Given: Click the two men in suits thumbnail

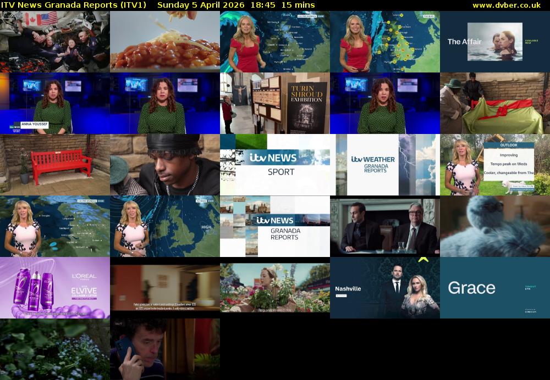Looking at the screenshot, I should pos(385,226).
